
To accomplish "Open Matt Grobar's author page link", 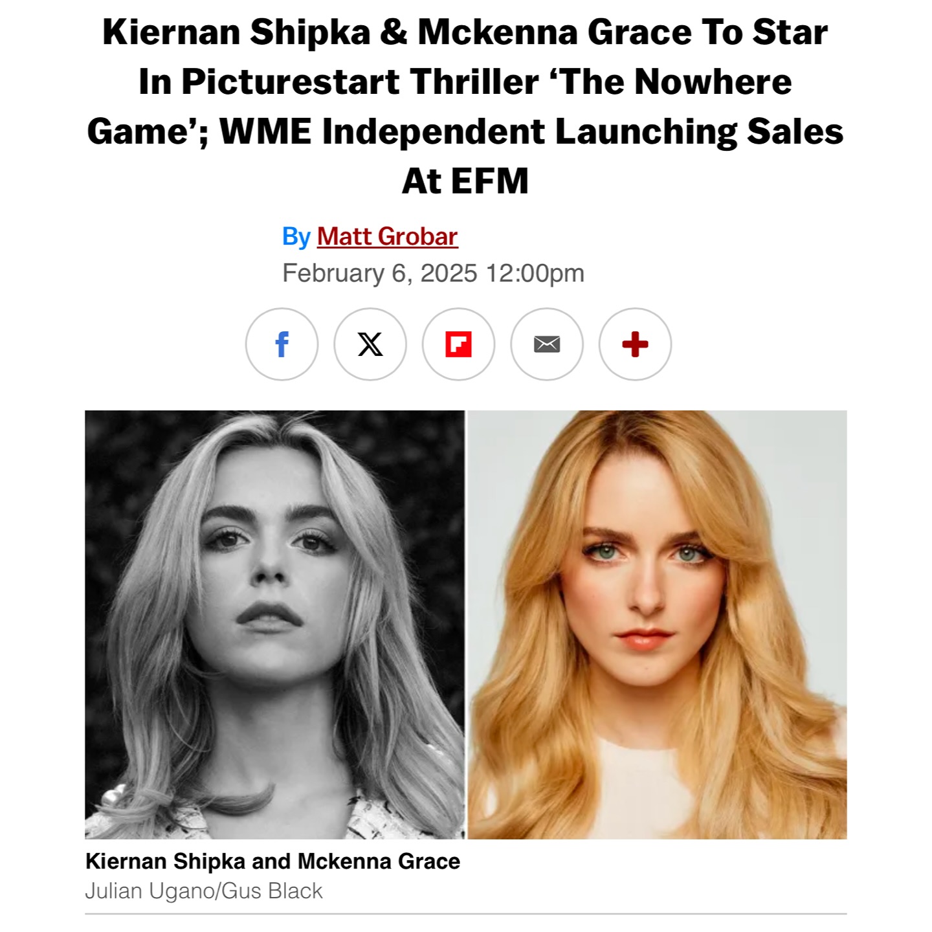I will (x=387, y=236).
